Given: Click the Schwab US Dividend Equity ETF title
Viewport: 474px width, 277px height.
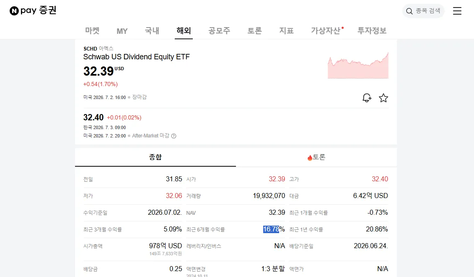Looking at the screenshot, I should point(136,57).
